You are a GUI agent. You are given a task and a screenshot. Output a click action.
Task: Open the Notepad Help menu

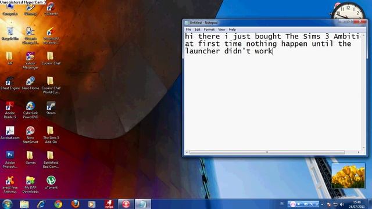coord(233,30)
